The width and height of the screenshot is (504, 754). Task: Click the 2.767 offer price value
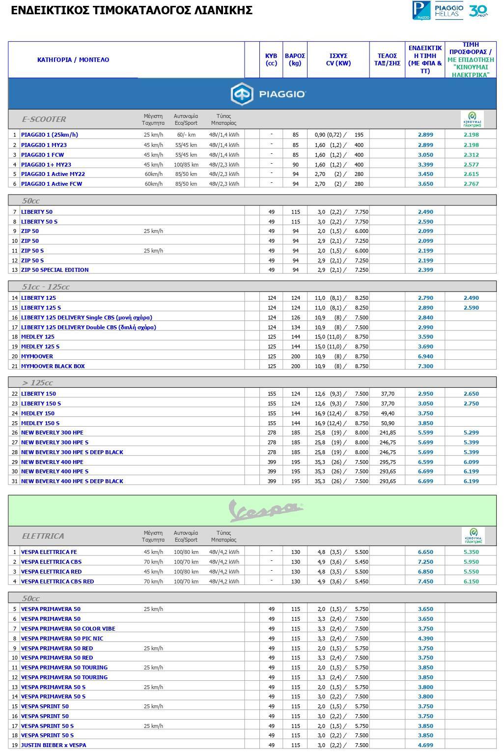click(471, 184)
